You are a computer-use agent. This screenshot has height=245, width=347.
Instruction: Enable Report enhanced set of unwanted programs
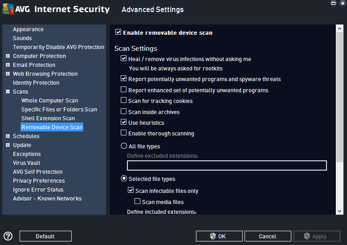123,90
